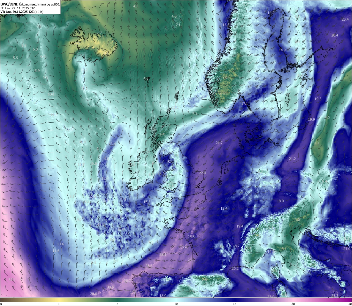
Task: Click the 6.0 value west of Iceland
Action: (x=35, y=49)
